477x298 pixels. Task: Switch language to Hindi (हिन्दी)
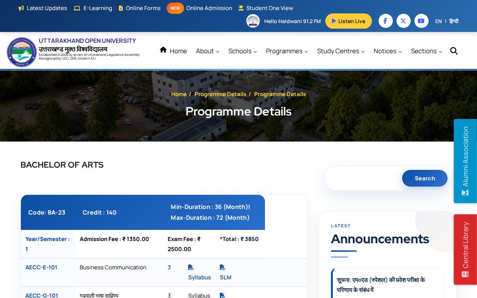click(454, 21)
